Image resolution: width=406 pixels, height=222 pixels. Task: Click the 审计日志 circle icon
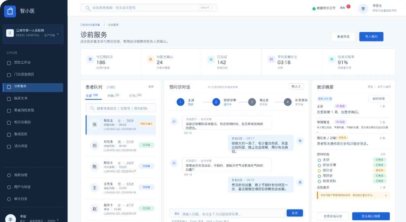click(9, 199)
